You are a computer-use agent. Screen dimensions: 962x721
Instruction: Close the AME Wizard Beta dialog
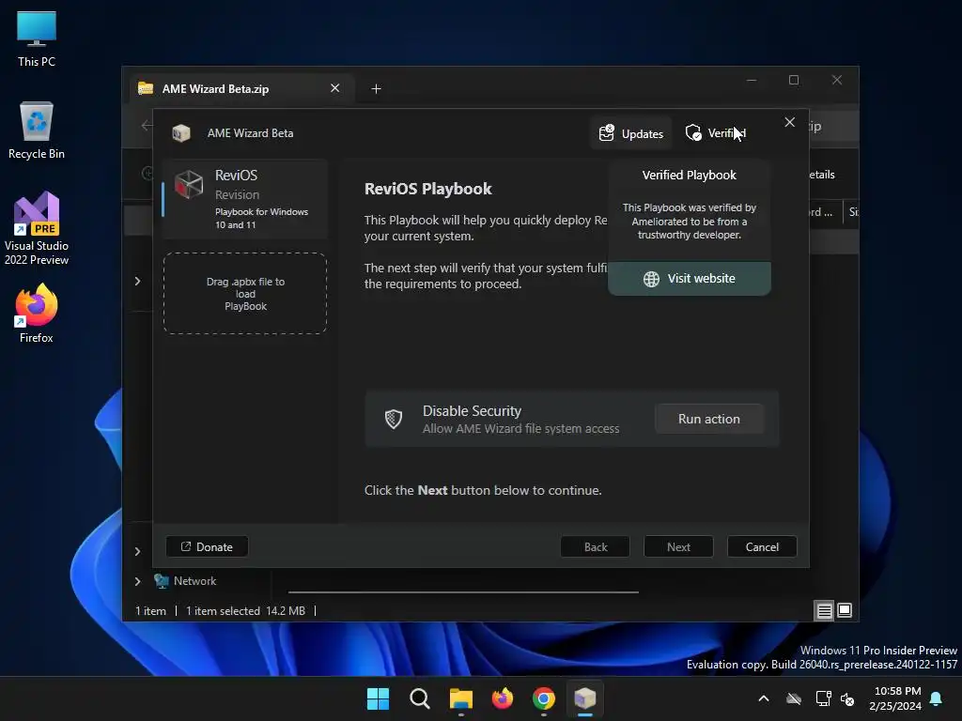click(789, 123)
